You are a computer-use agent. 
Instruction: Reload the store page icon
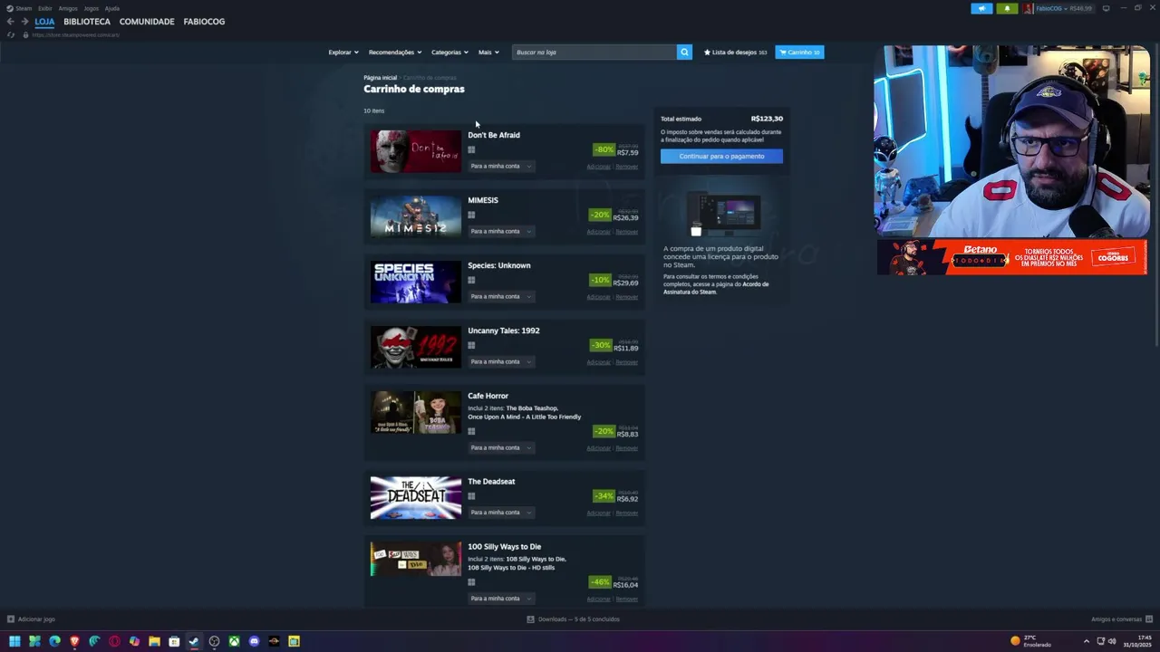pyautogui.click(x=11, y=34)
